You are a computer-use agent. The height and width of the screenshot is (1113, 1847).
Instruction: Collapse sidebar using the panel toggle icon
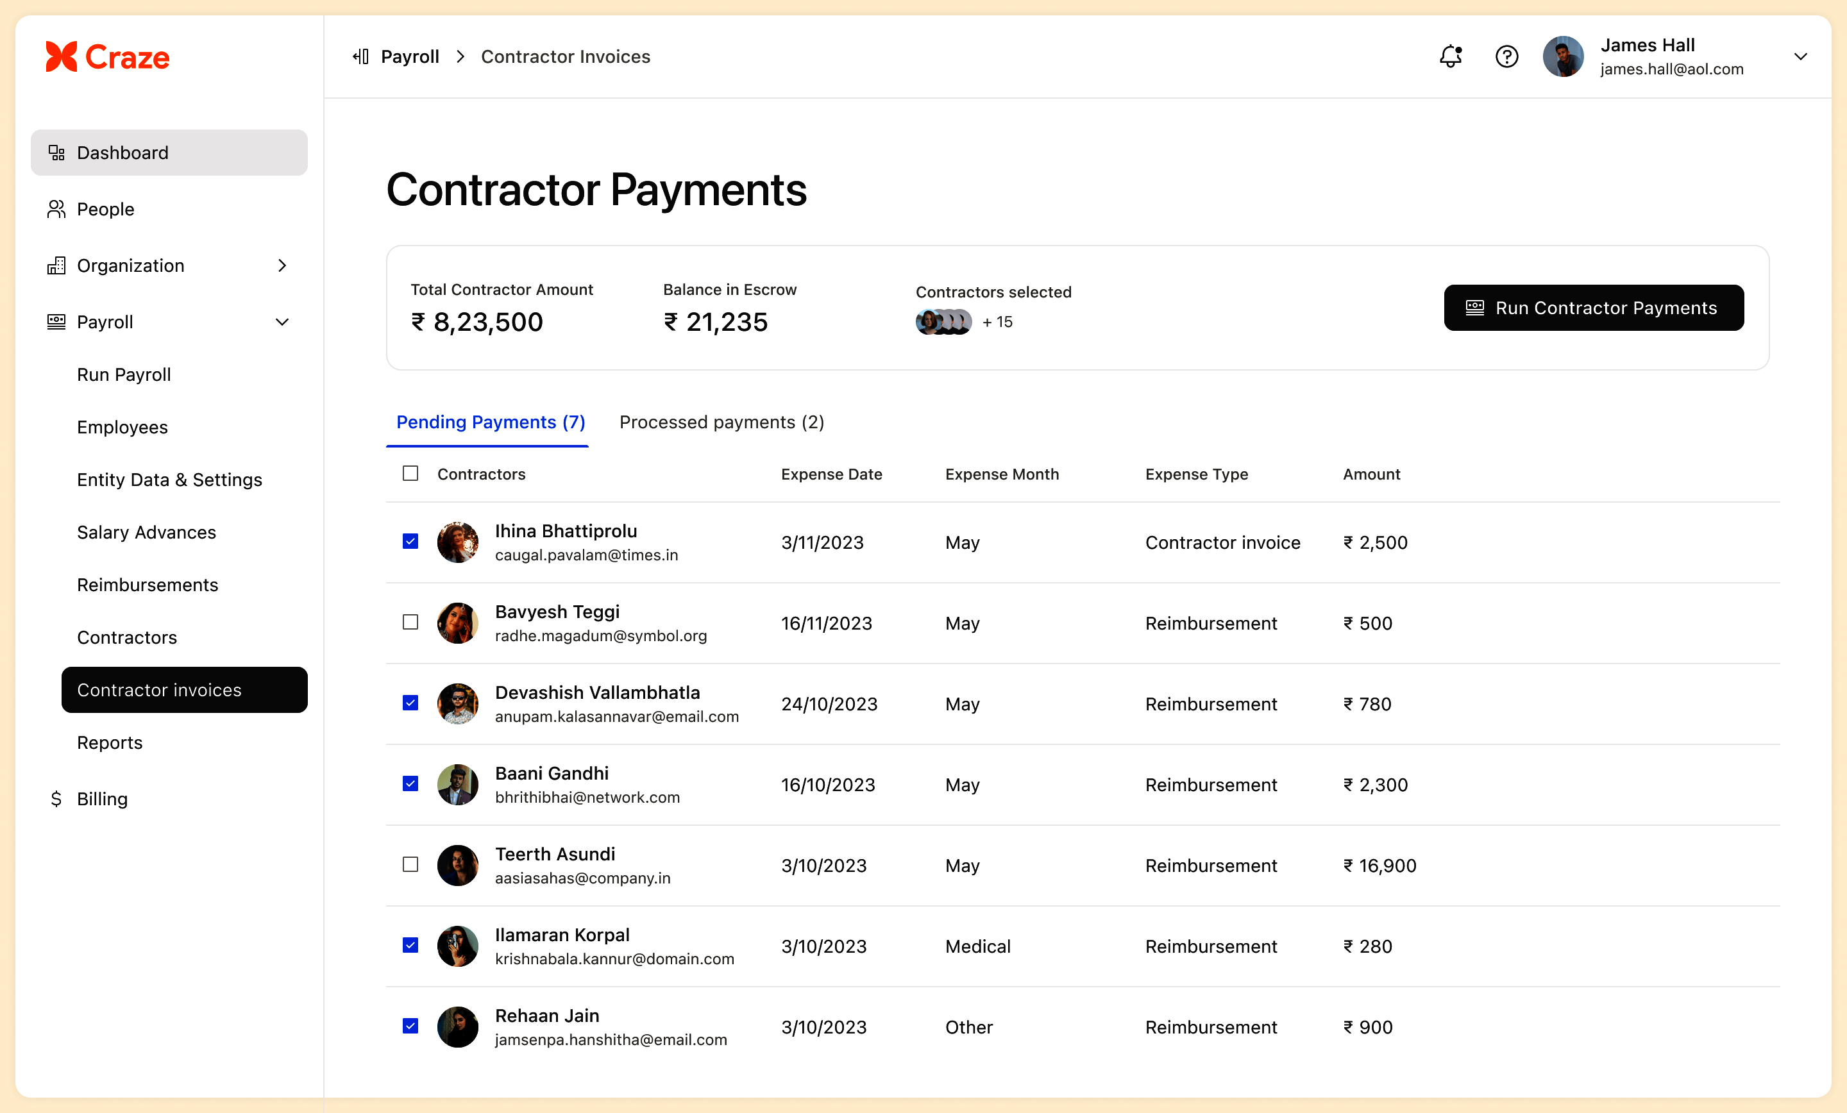click(360, 56)
